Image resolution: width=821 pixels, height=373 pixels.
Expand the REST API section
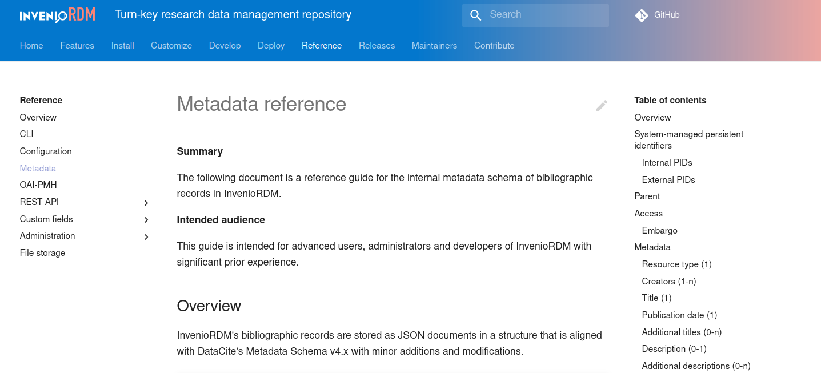(146, 203)
